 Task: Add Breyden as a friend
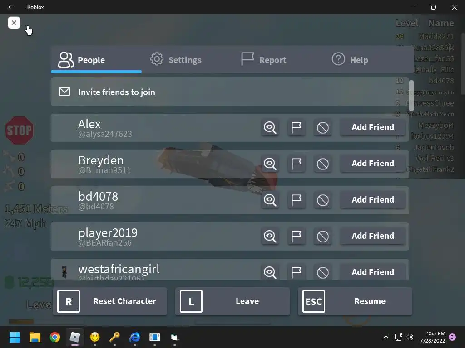point(373,163)
